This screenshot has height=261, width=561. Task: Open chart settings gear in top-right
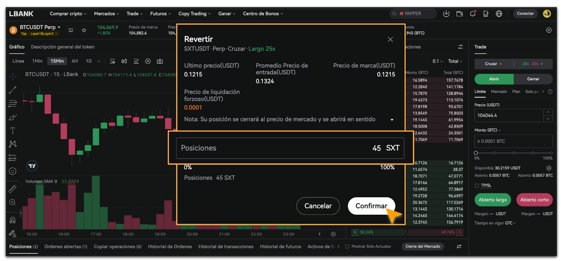[x=549, y=30]
